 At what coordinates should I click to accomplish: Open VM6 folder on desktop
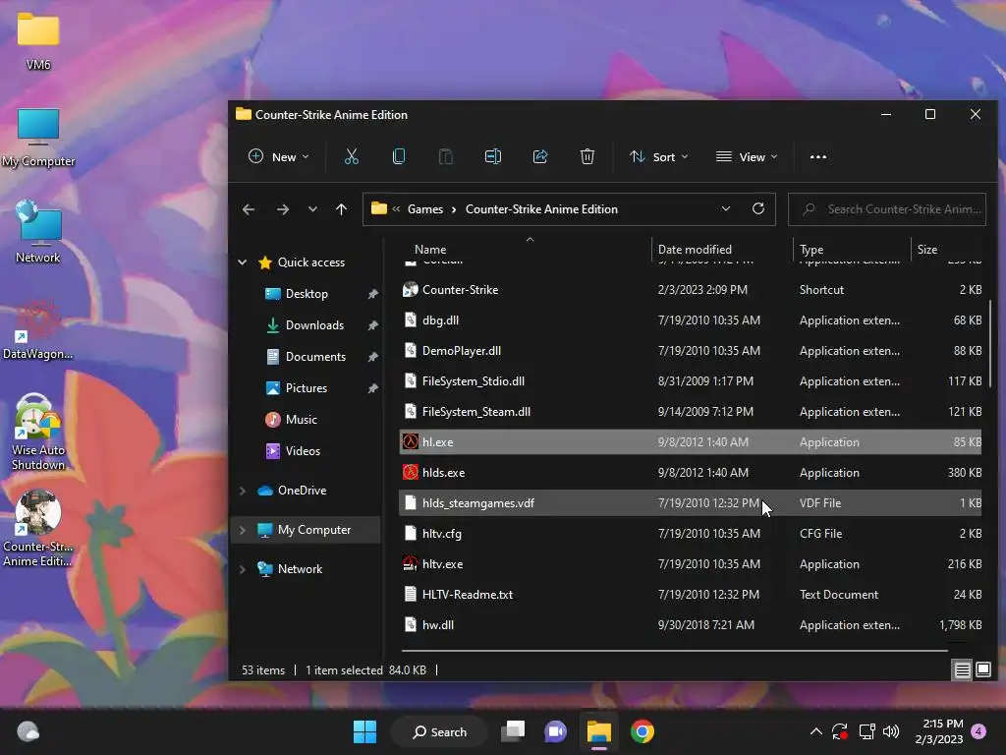pyautogui.click(x=38, y=41)
